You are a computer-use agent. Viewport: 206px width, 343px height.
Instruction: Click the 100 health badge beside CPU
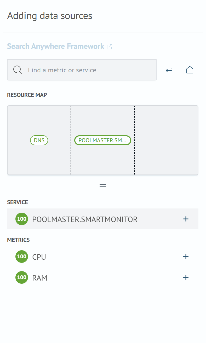[x=22, y=257]
